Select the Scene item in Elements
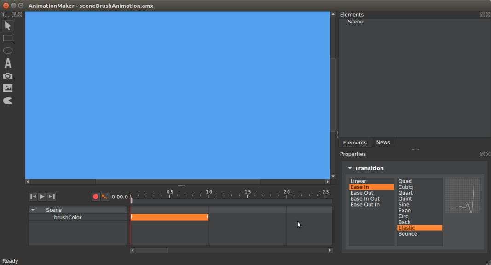 coord(355,22)
